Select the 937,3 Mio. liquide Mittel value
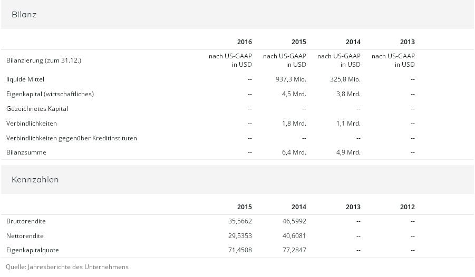475x277 pixels. point(291,79)
